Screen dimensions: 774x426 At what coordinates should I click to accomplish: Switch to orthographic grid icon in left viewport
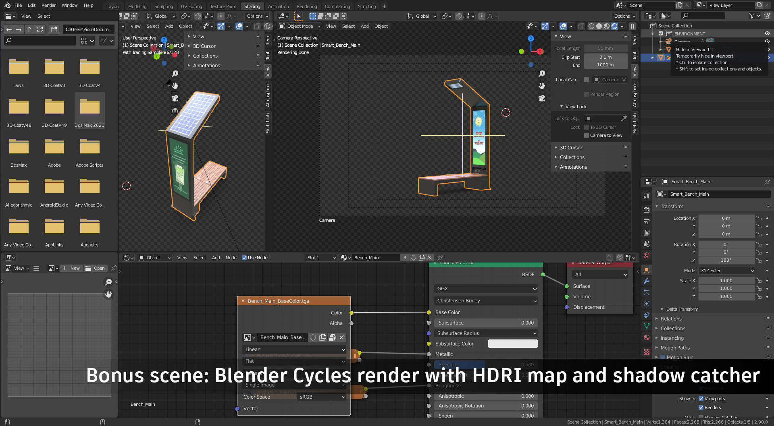click(175, 110)
